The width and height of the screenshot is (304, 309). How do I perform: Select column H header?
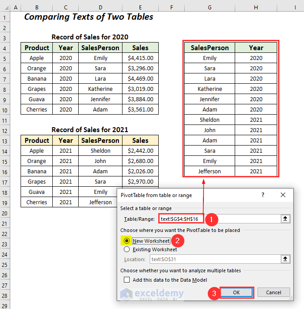[256, 8]
